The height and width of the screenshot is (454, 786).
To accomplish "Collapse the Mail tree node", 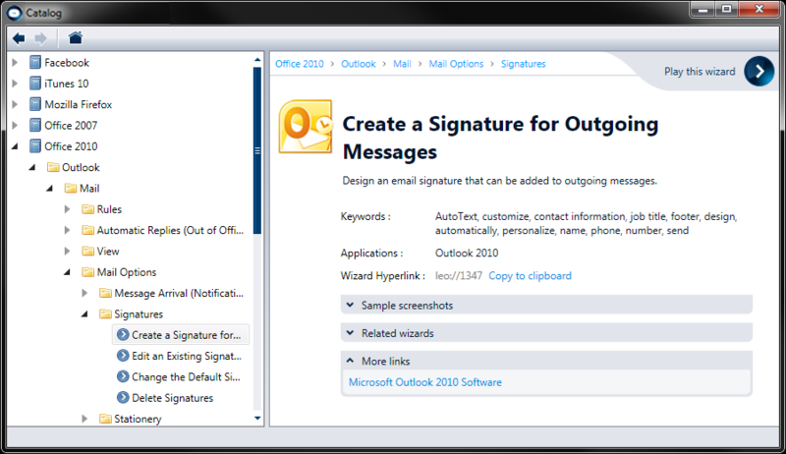I will [x=50, y=189].
